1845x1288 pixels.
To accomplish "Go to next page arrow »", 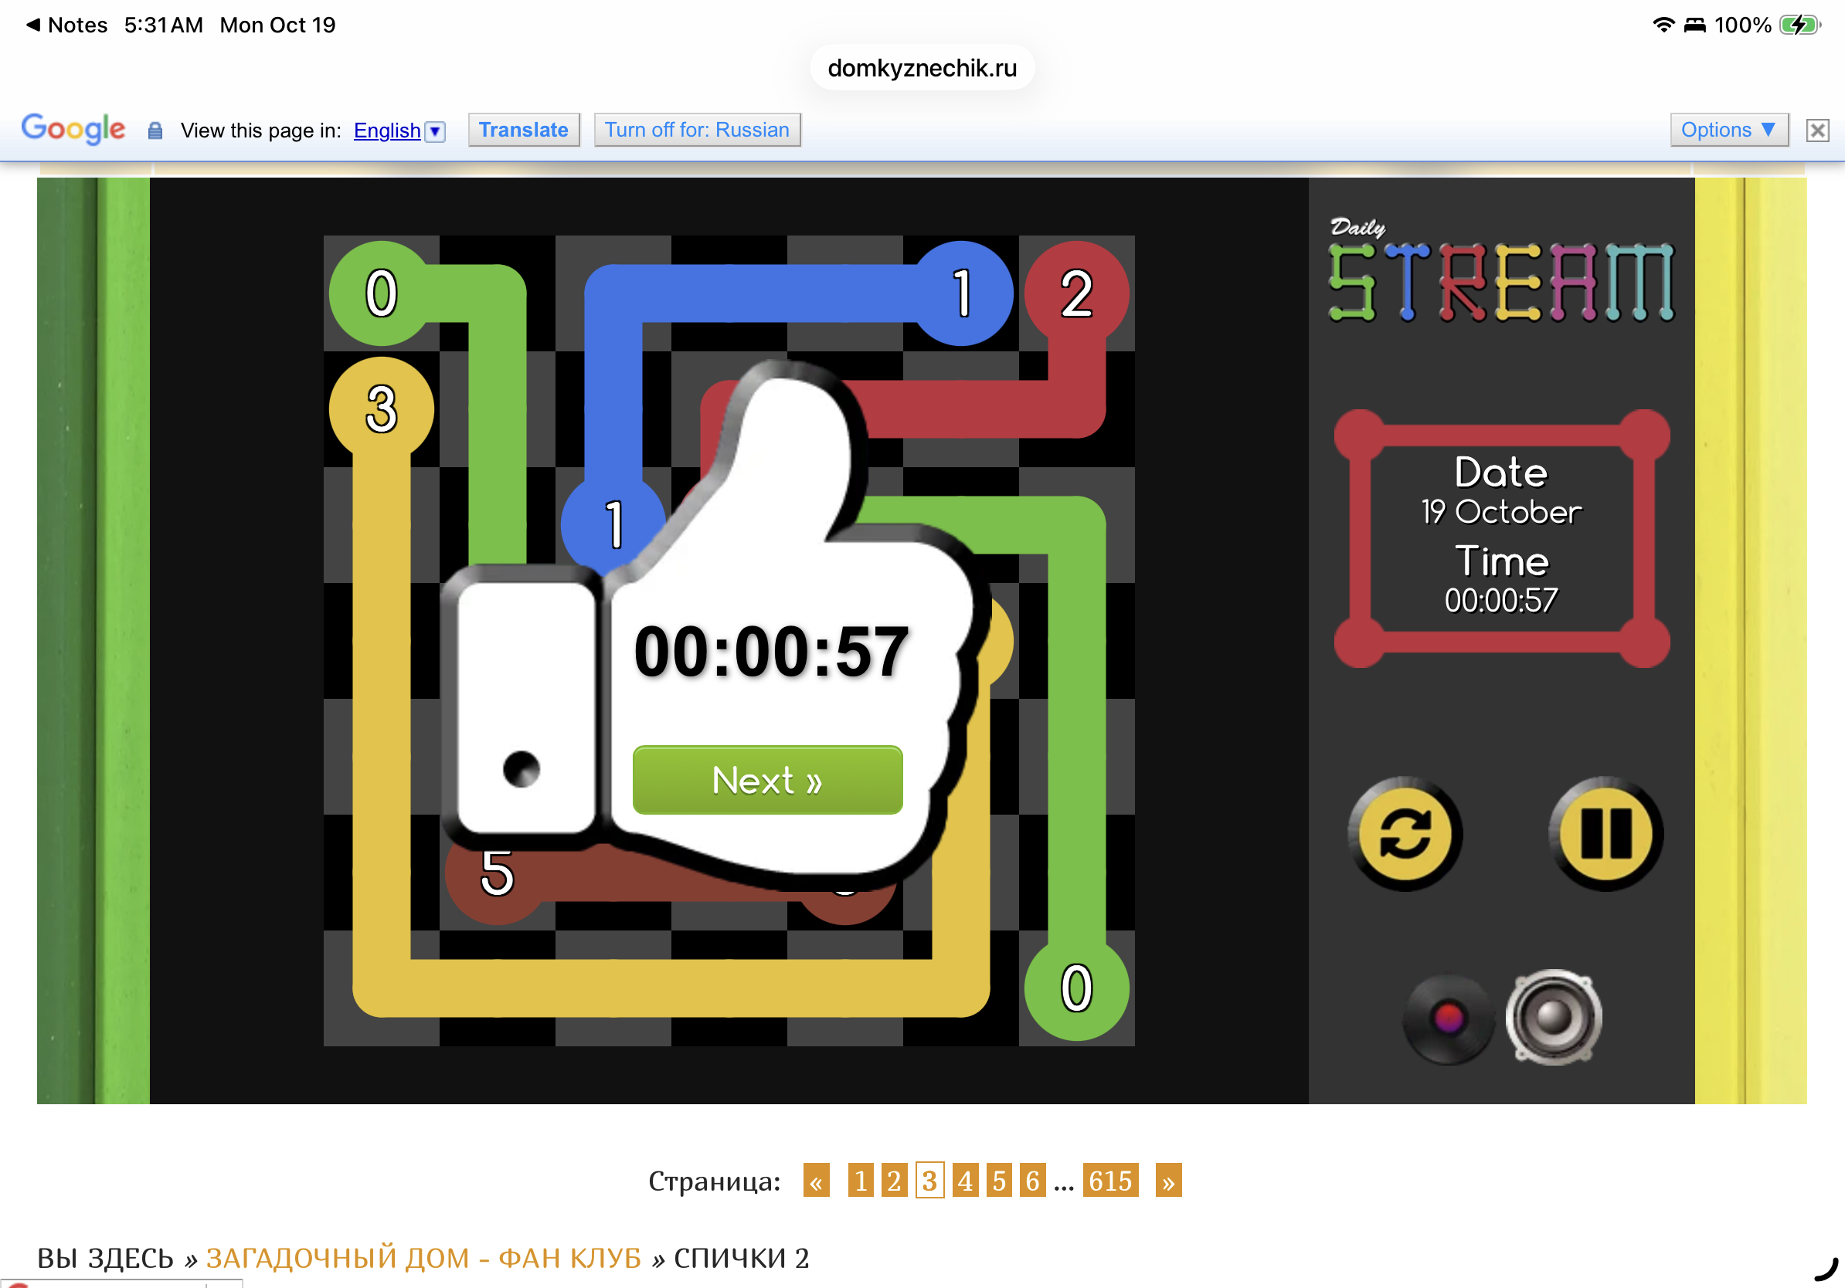I will 1167,1181.
